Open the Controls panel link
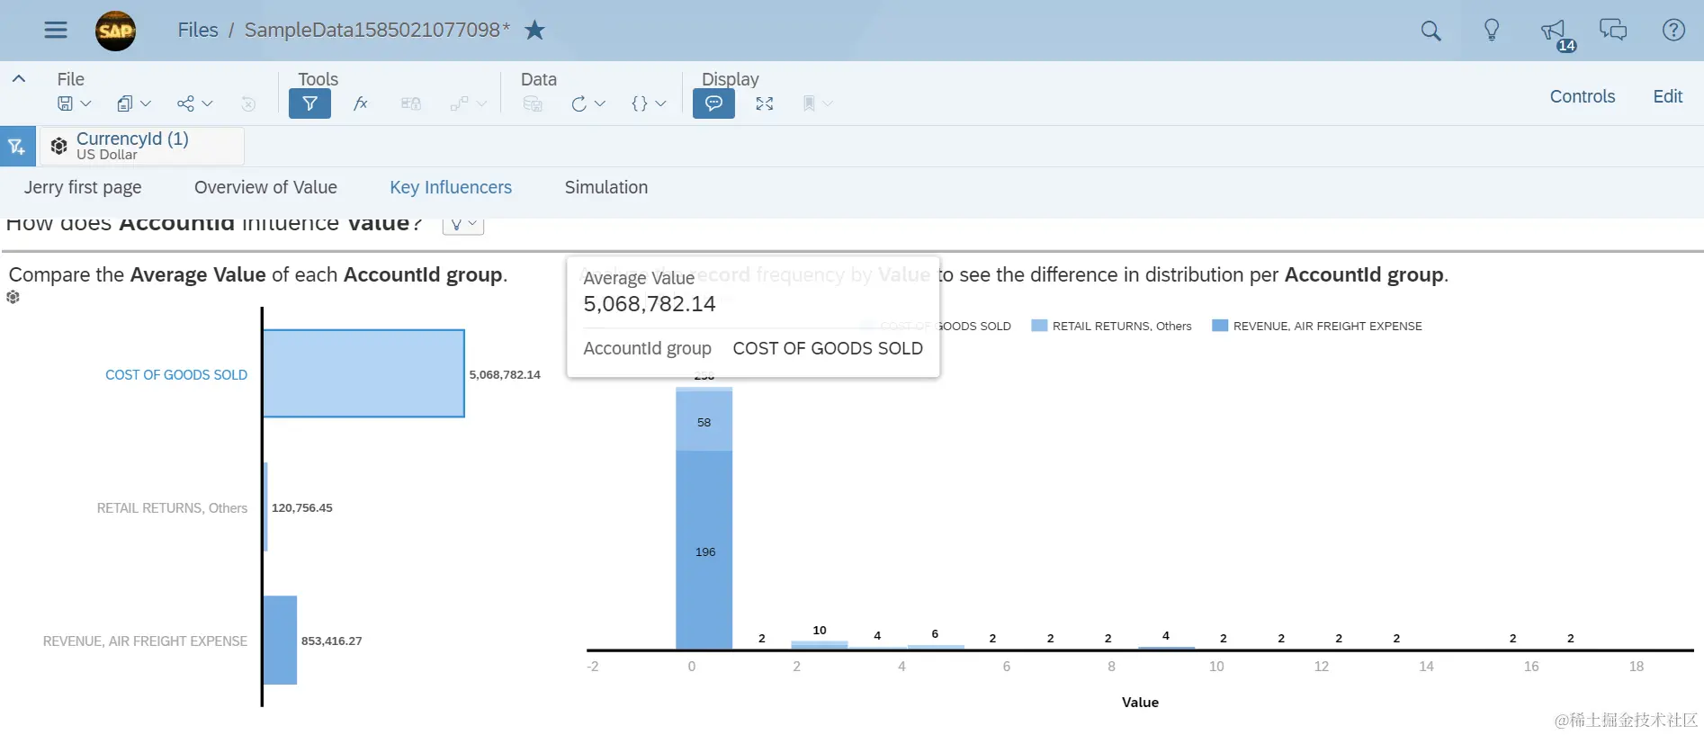 point(1583,96)
